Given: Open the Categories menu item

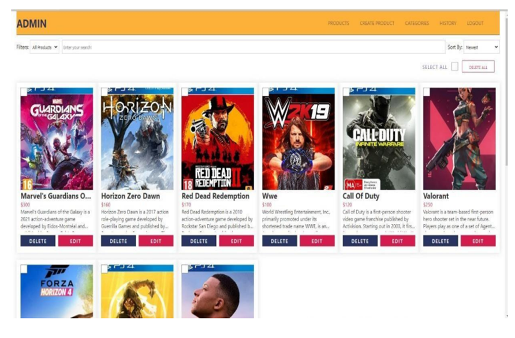Looking at the screenshot, I should 417,23.
